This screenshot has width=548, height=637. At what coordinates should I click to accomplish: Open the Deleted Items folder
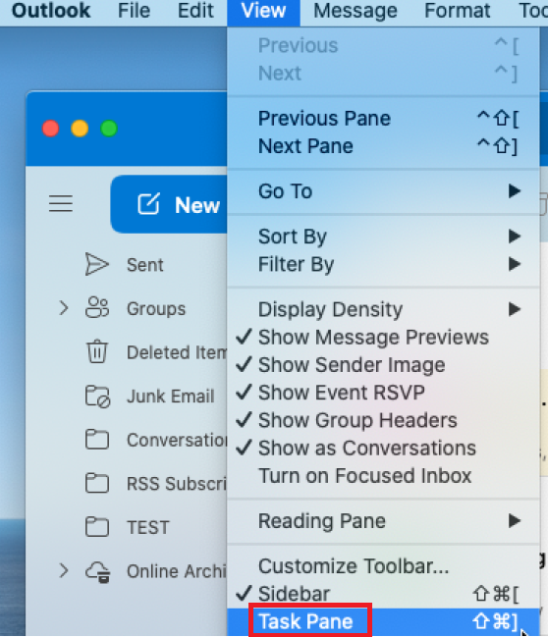(x=177, y=352)
